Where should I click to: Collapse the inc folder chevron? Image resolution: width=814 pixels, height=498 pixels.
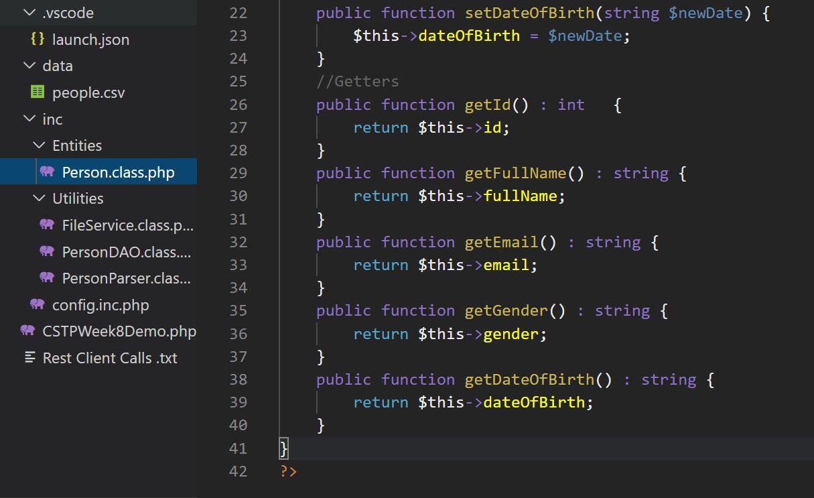29,119
